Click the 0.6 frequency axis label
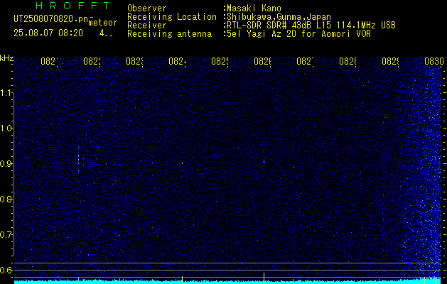The image size is (447, 284). [x=6, y=270]
